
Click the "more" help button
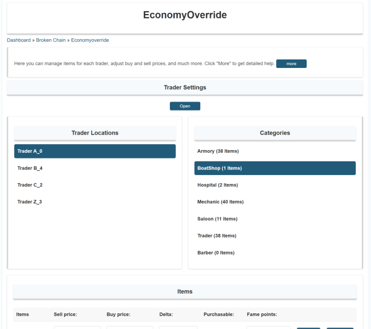pos(291,63)
